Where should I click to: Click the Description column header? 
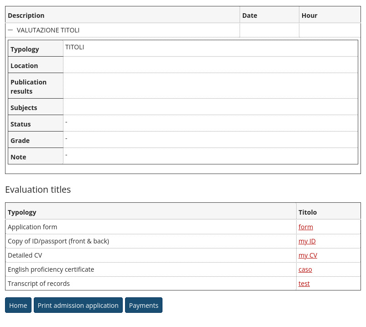pyautogui.click(x=26, y=16)
